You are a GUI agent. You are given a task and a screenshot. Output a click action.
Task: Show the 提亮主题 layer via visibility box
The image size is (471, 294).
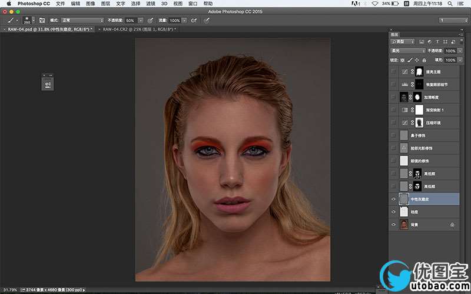tap(394, 72)
